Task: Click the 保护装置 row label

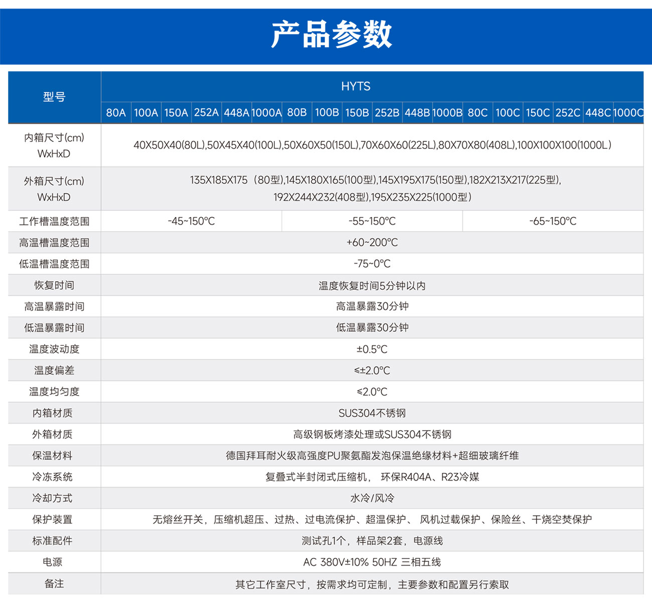Action: click(x=53, y=520)
